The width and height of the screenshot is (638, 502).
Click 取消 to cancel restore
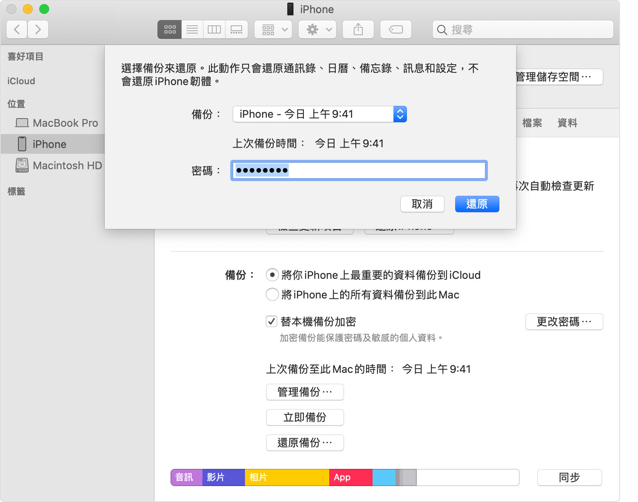click(422, 204)
